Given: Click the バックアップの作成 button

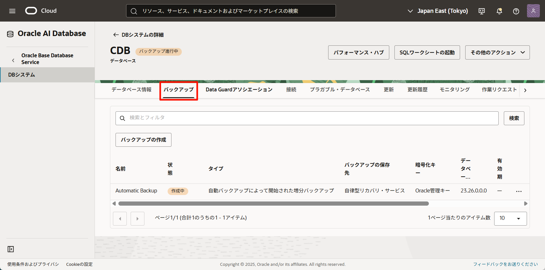Looking at the screenshot, I should tap(143, 140).
